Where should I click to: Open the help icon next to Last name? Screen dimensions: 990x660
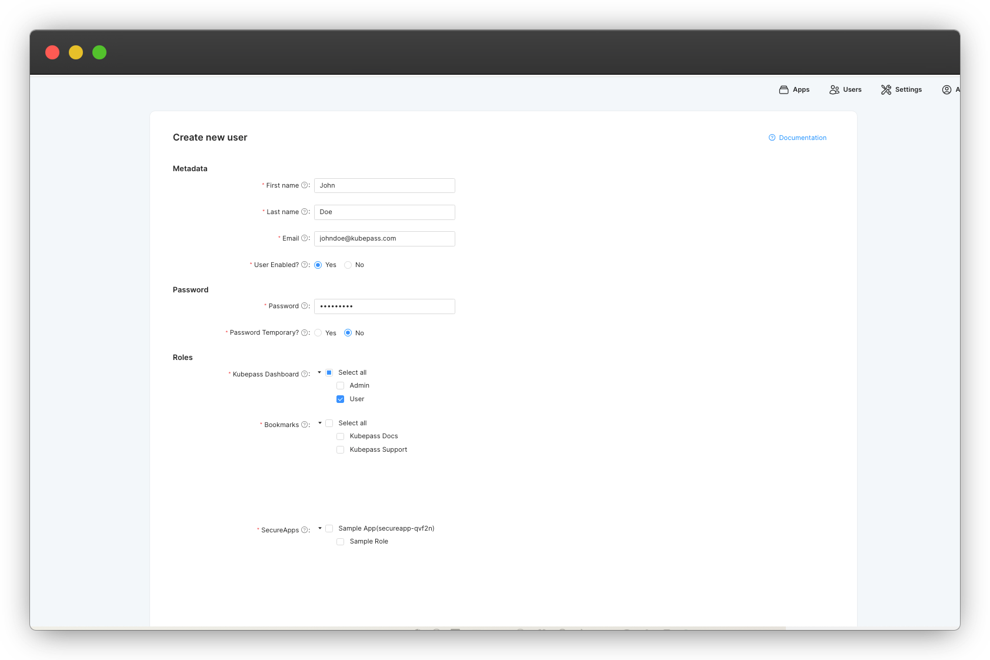tap(304, 211)
